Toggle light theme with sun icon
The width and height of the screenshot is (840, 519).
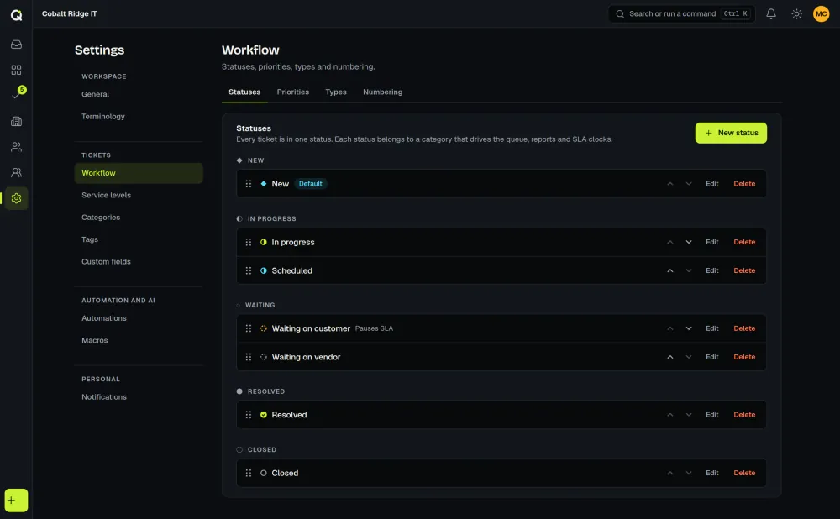point(796,14)
